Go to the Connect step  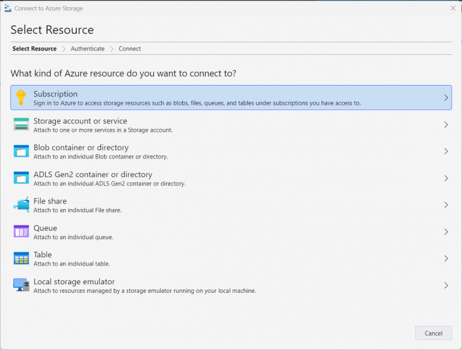coord(129,49)
